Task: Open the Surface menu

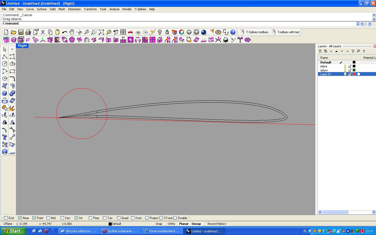Action: 42,9
